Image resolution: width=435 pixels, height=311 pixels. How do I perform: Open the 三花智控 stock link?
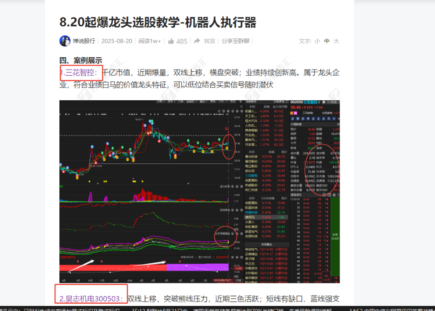(79, 73)
